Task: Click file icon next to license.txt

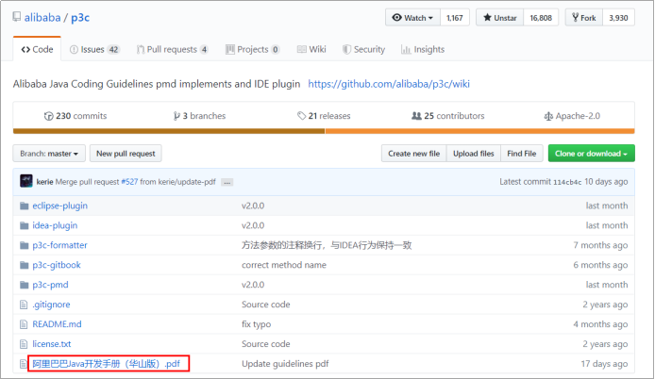Action: [x=24, y=344]
